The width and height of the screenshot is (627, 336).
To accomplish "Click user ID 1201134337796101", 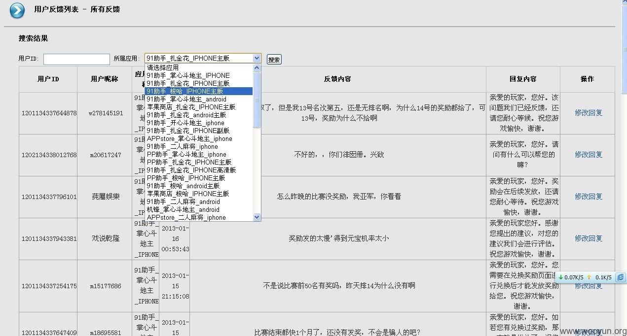I will point(49,197).
